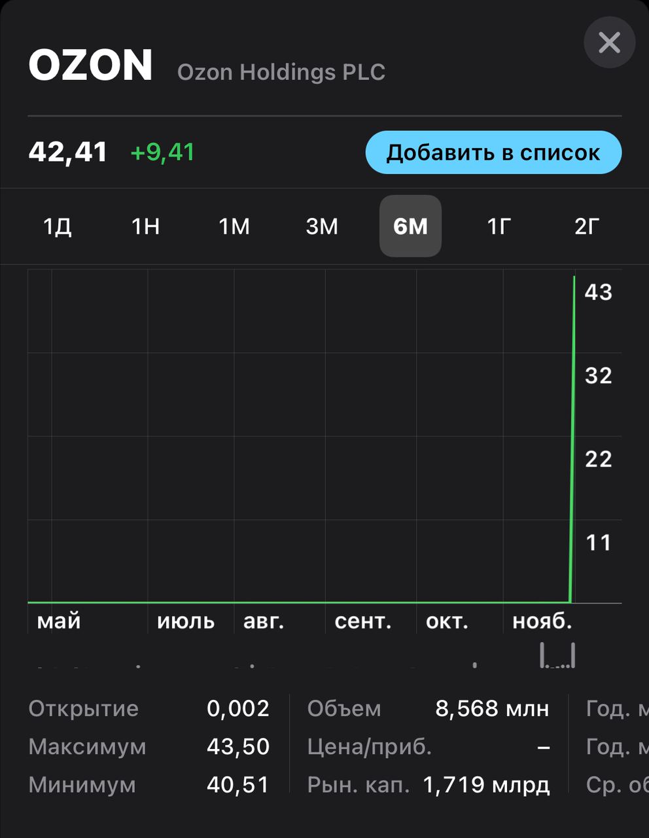Tap the 43 y-axis label
The height and width of the screenshot is (838, 649).
[x=599, y=292]
